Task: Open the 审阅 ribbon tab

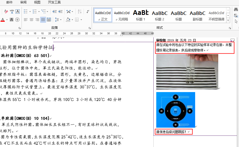Action: [x=23, y=2]
